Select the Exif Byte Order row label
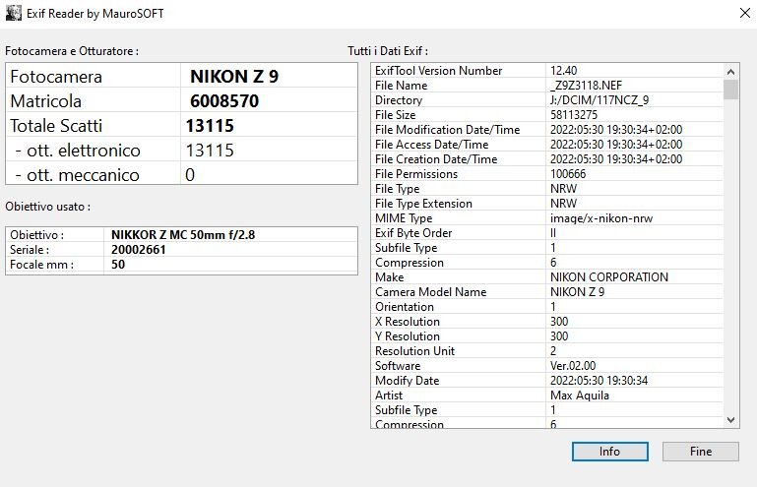757x487 pixels. pos(413,233)
